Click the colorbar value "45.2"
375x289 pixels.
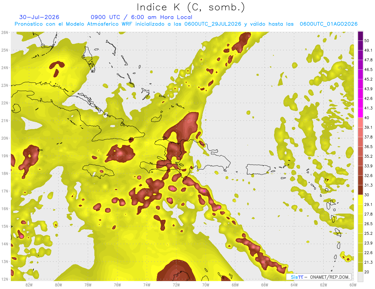coord(368,79)
